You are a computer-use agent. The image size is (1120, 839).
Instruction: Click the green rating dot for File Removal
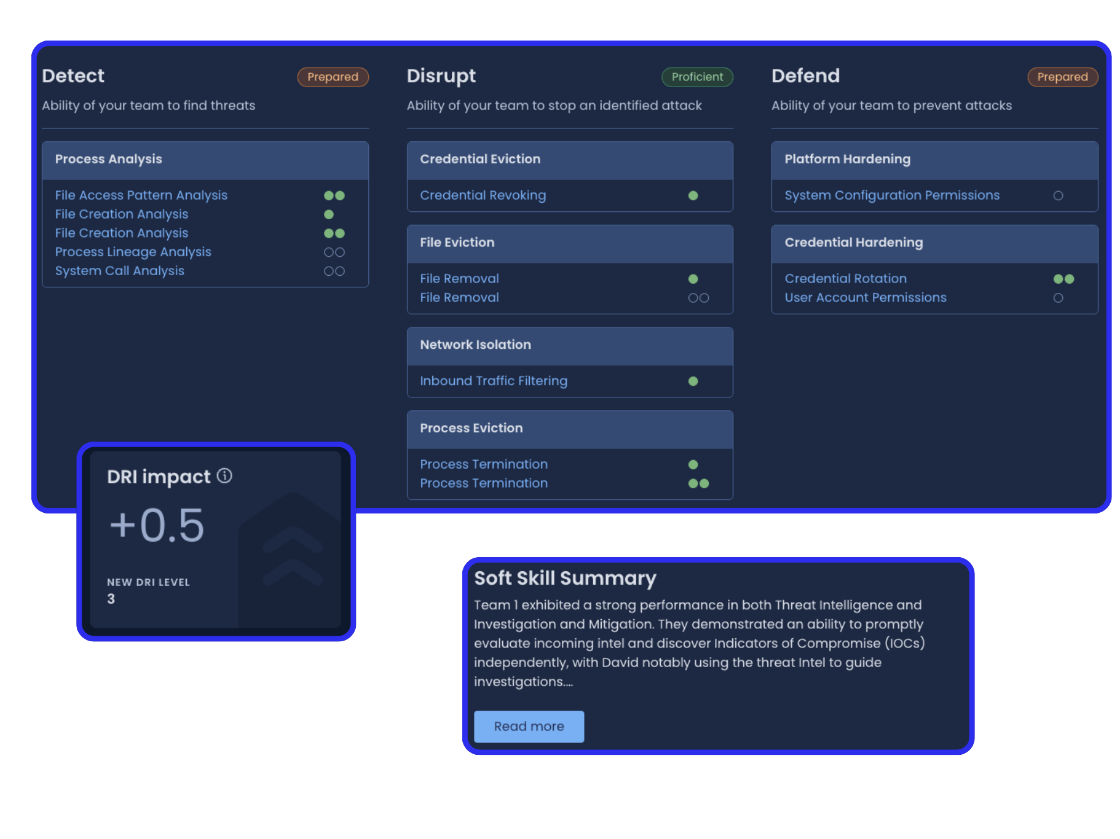coord(693,278)
